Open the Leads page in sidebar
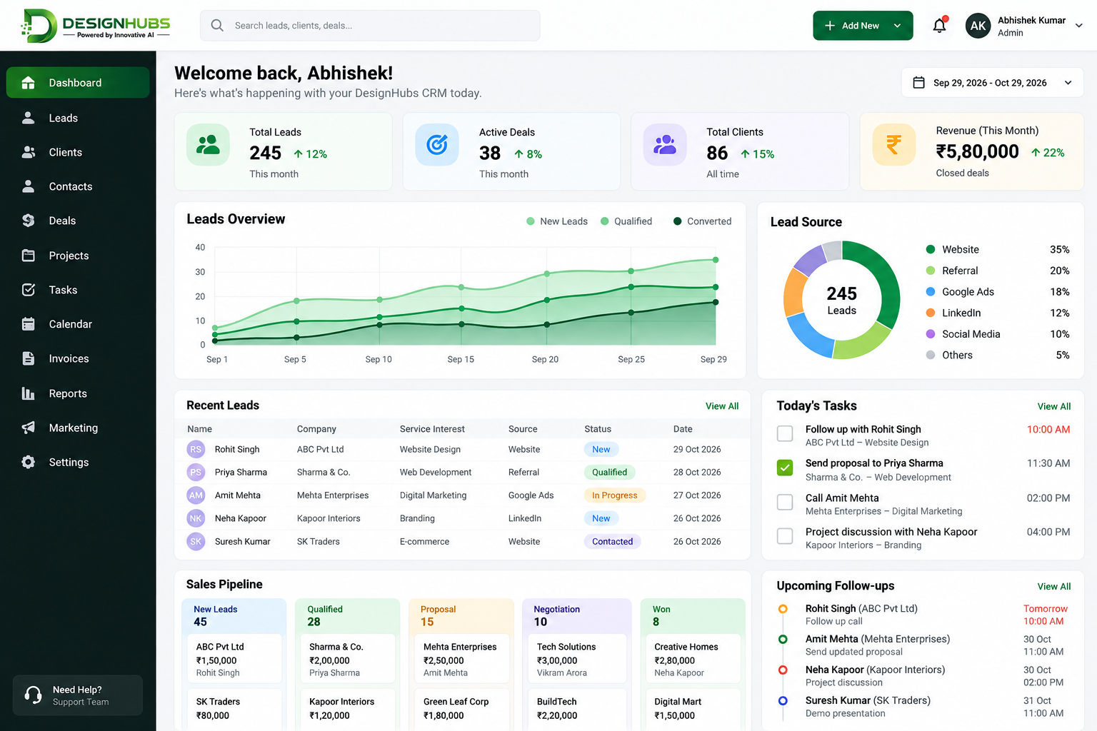1097x731 pixels. (x=78, y=118)
